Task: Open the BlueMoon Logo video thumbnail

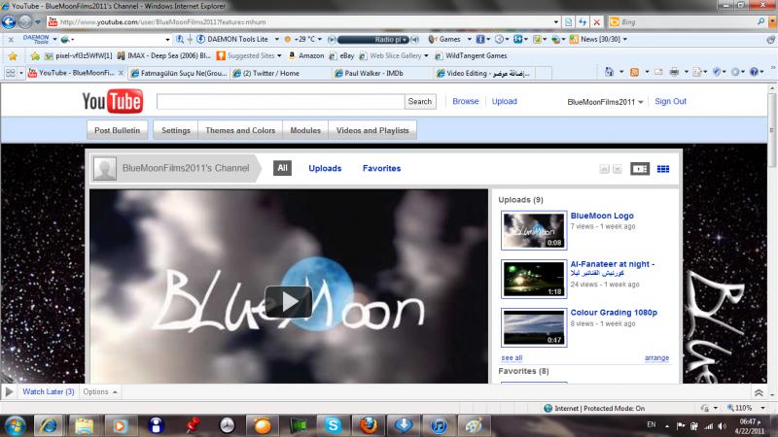Action: click(534, 230)
